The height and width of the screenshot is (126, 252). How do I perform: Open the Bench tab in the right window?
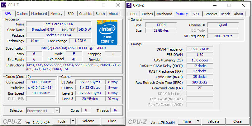(x=226, y=14)
